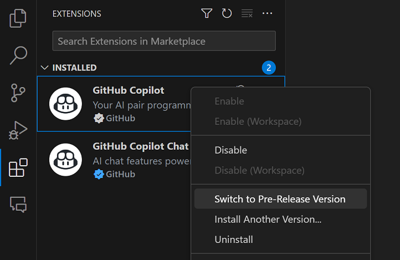This screenshot has width=400, height=260.
Task: Click the Extensions activity bar icon
Action: pyautogui.click(x=18, y=167)
